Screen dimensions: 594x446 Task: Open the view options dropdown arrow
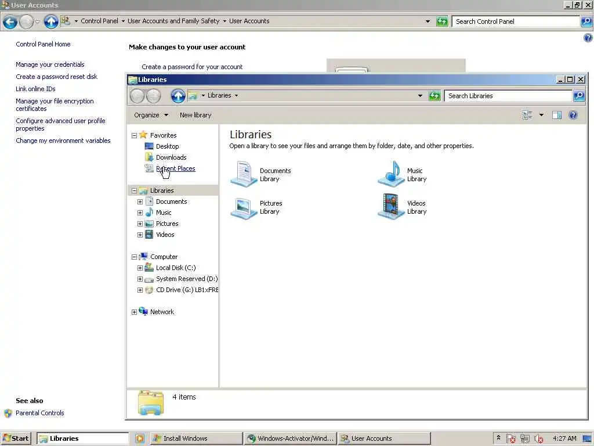point(541,115)
